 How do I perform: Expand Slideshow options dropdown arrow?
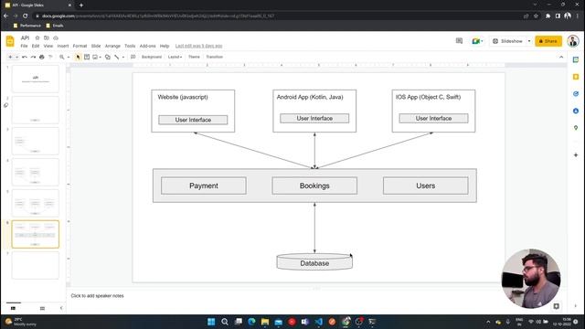point(529,41)
